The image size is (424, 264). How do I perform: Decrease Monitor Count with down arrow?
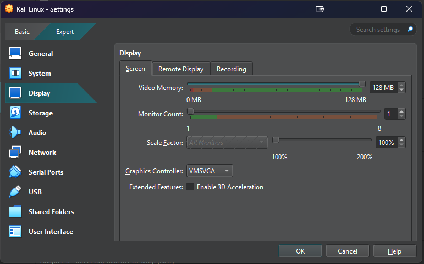pyautogui.click(x=401, y=116)
